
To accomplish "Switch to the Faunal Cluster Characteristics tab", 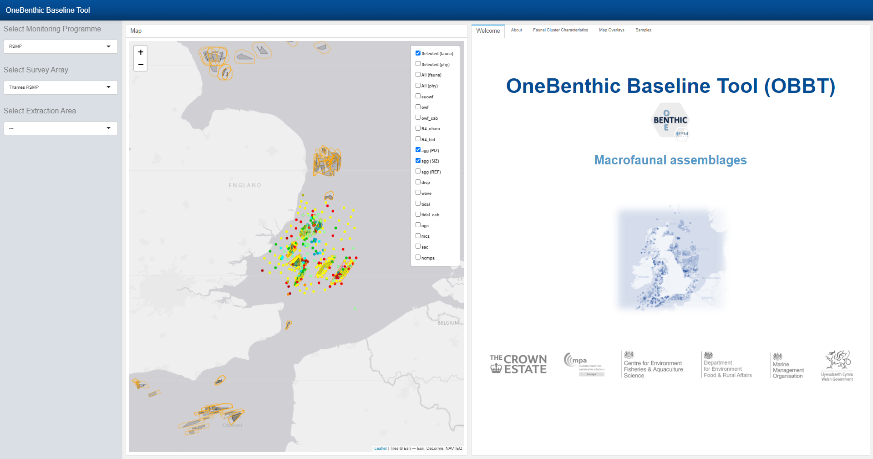I will [560, 30].
